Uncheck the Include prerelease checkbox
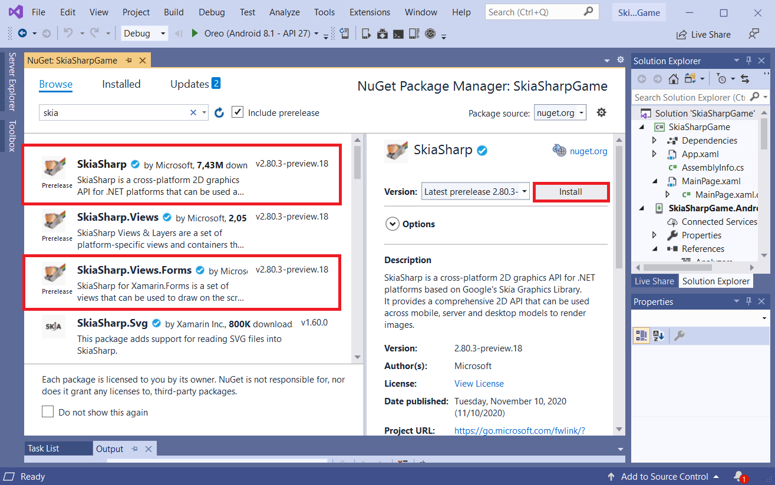Viewport: 775px width, 485px height. [x=238, y=112]
